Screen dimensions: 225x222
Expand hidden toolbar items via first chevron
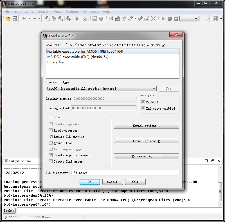tap(207, 19)
